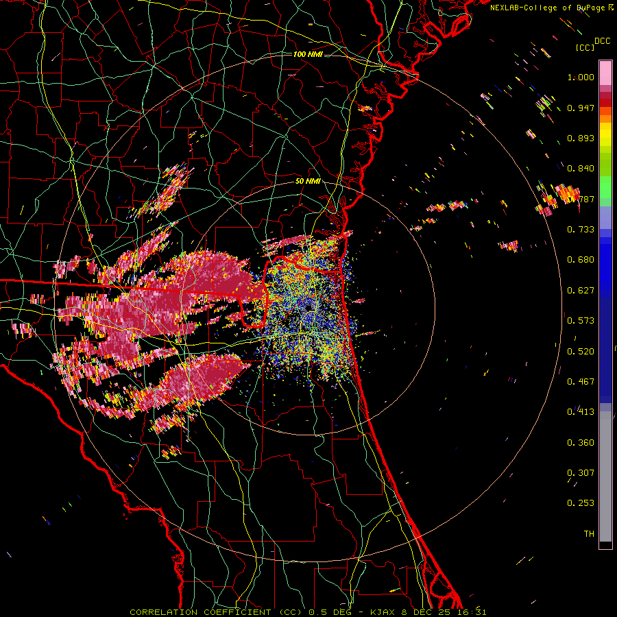Click the [CC] units label

(585, 47)
